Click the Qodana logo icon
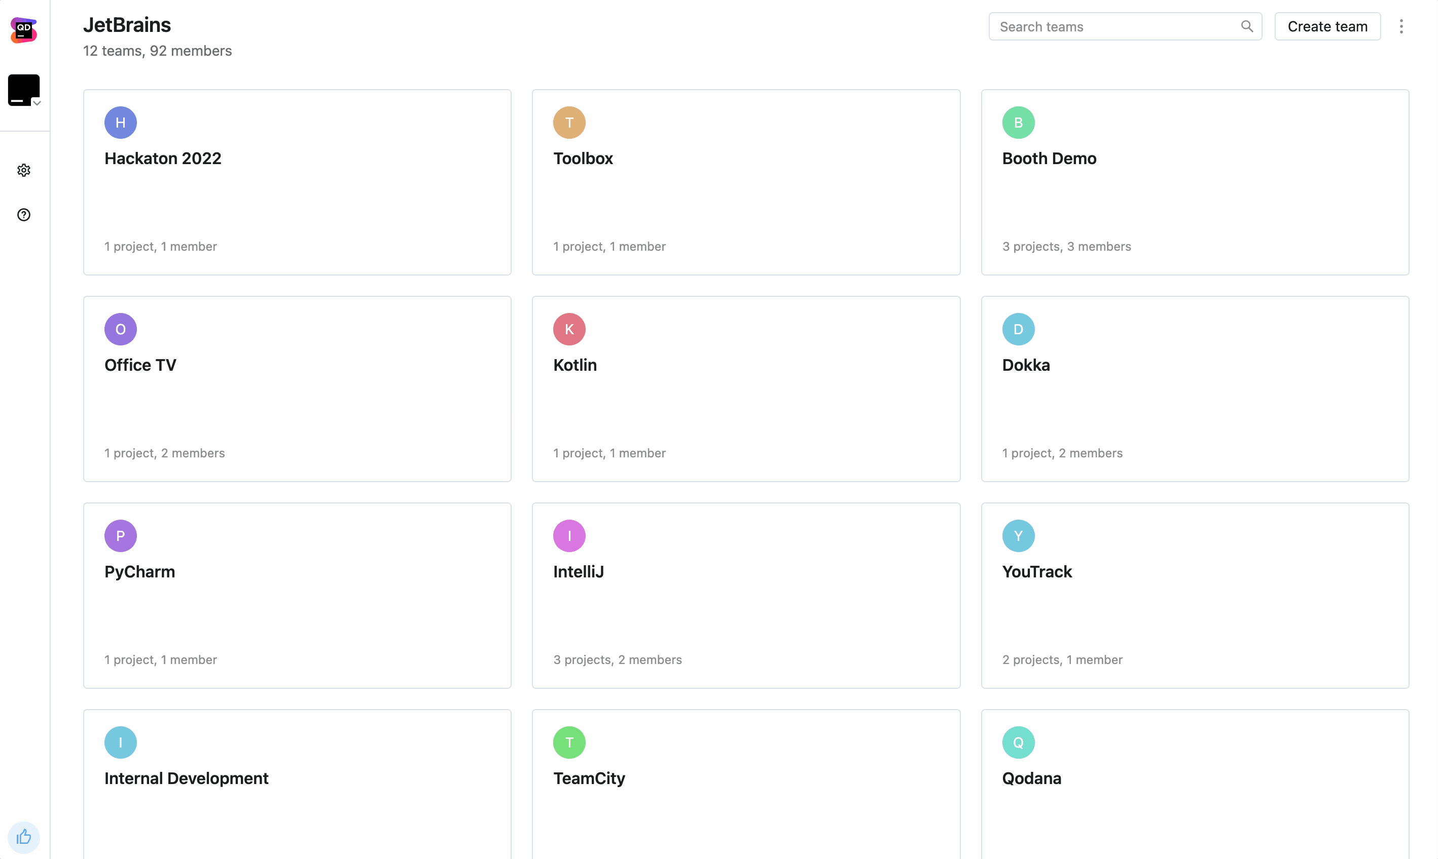The image size is (1438, 859). (24, 30)
